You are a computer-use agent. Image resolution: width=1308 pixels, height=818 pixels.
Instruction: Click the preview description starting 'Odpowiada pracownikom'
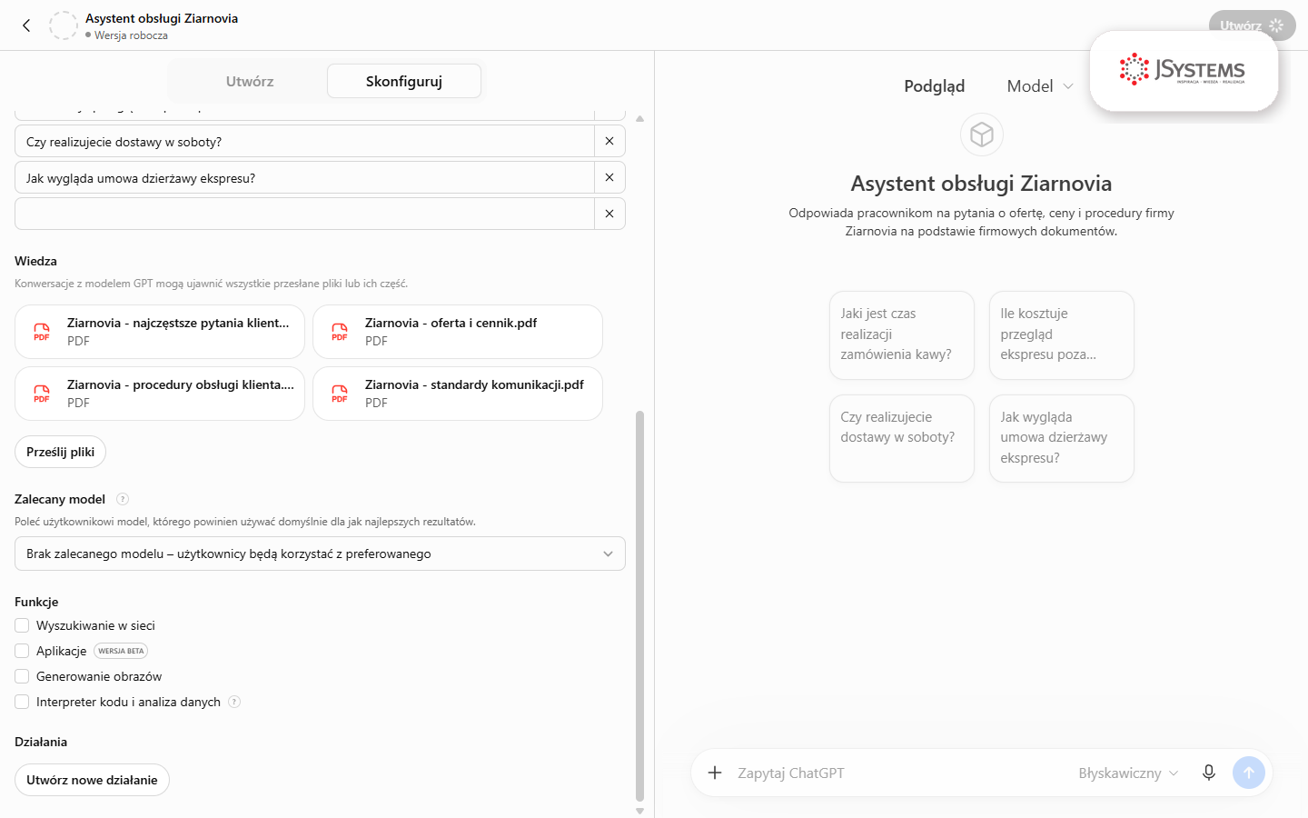tap(981, 222)
